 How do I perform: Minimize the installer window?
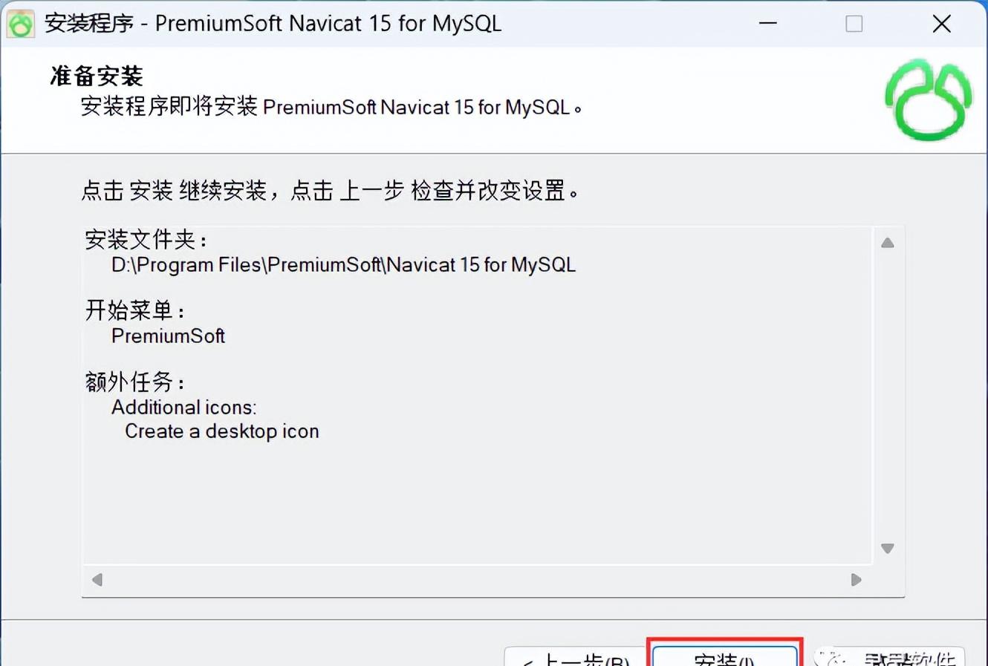(768, 24)
